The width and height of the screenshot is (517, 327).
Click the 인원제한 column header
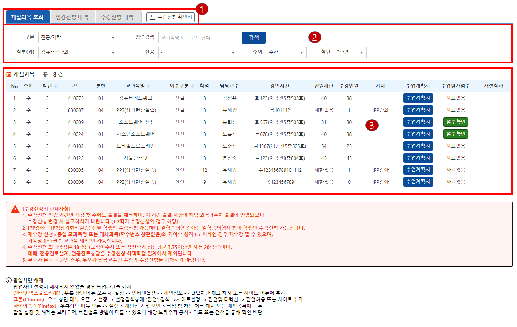pos(324,86)
